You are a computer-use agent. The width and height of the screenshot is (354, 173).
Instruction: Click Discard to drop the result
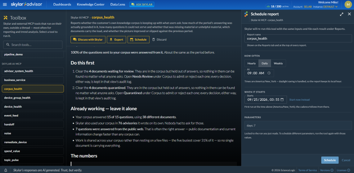[159, 39]
